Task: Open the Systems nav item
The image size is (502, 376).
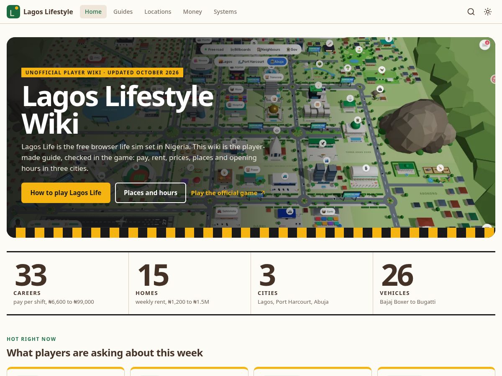Action: (225, 12)
